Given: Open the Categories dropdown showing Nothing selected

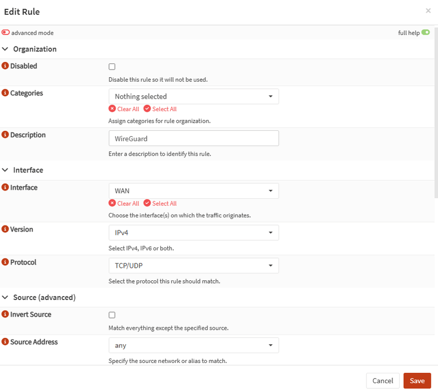Looking at the screenshot, I should [194, 96].
